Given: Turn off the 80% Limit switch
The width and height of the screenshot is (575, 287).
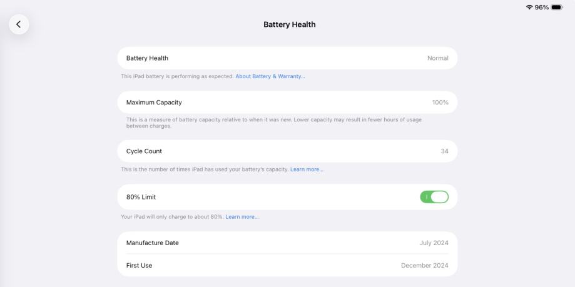Looking at the screenshot, I should [x=434, y=197].
